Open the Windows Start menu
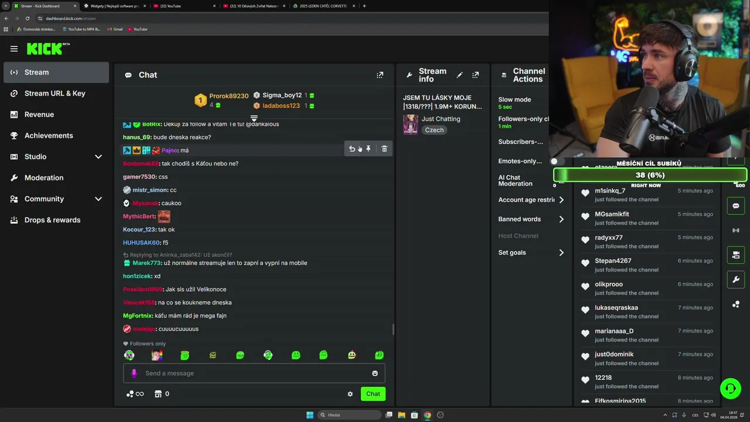Image resolution: width=750 pixels, height=422 pixels. 310,415
